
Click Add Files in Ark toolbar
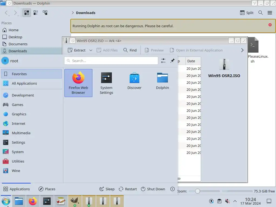[107, 50]
